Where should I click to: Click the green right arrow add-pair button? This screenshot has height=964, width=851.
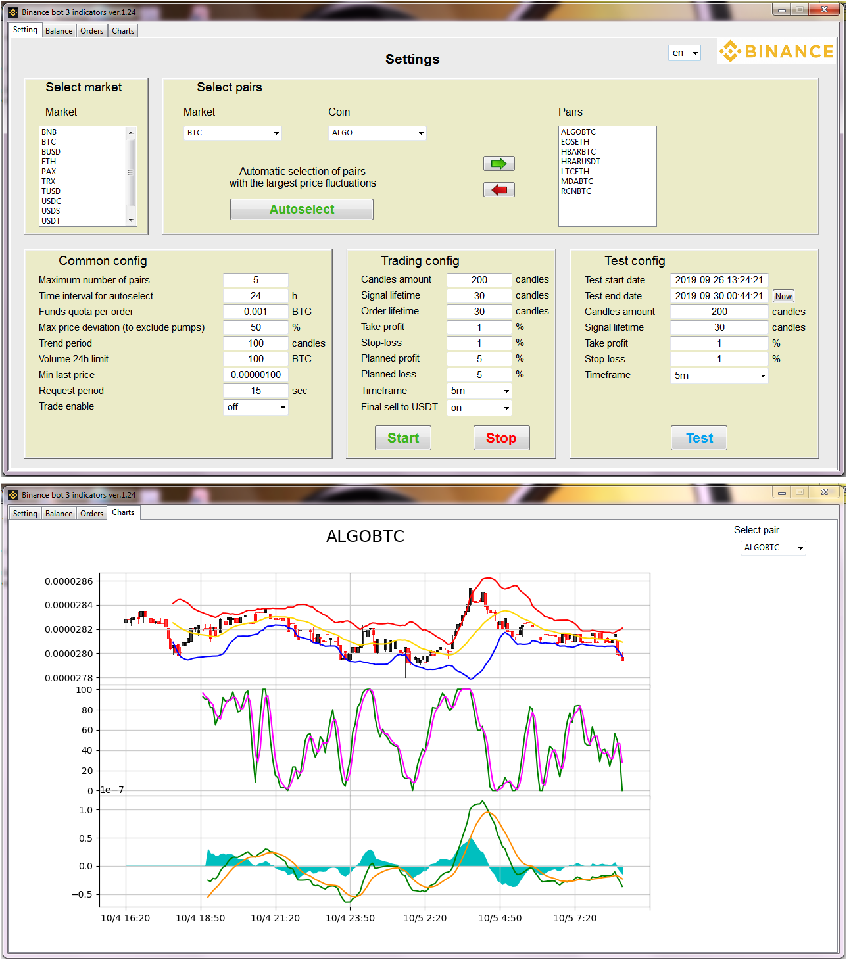pos(498,164)
